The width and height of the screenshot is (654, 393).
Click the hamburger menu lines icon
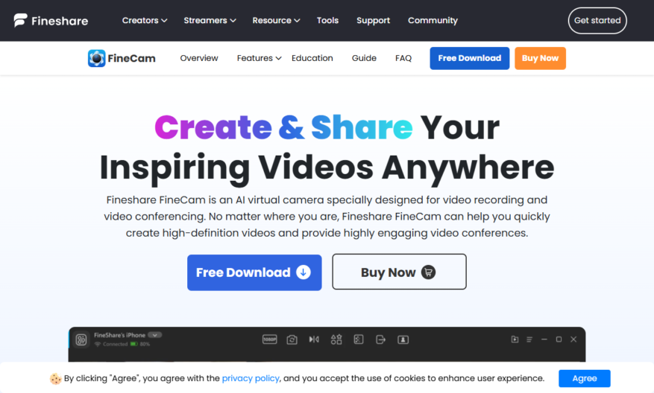click(x=529, y=339)
